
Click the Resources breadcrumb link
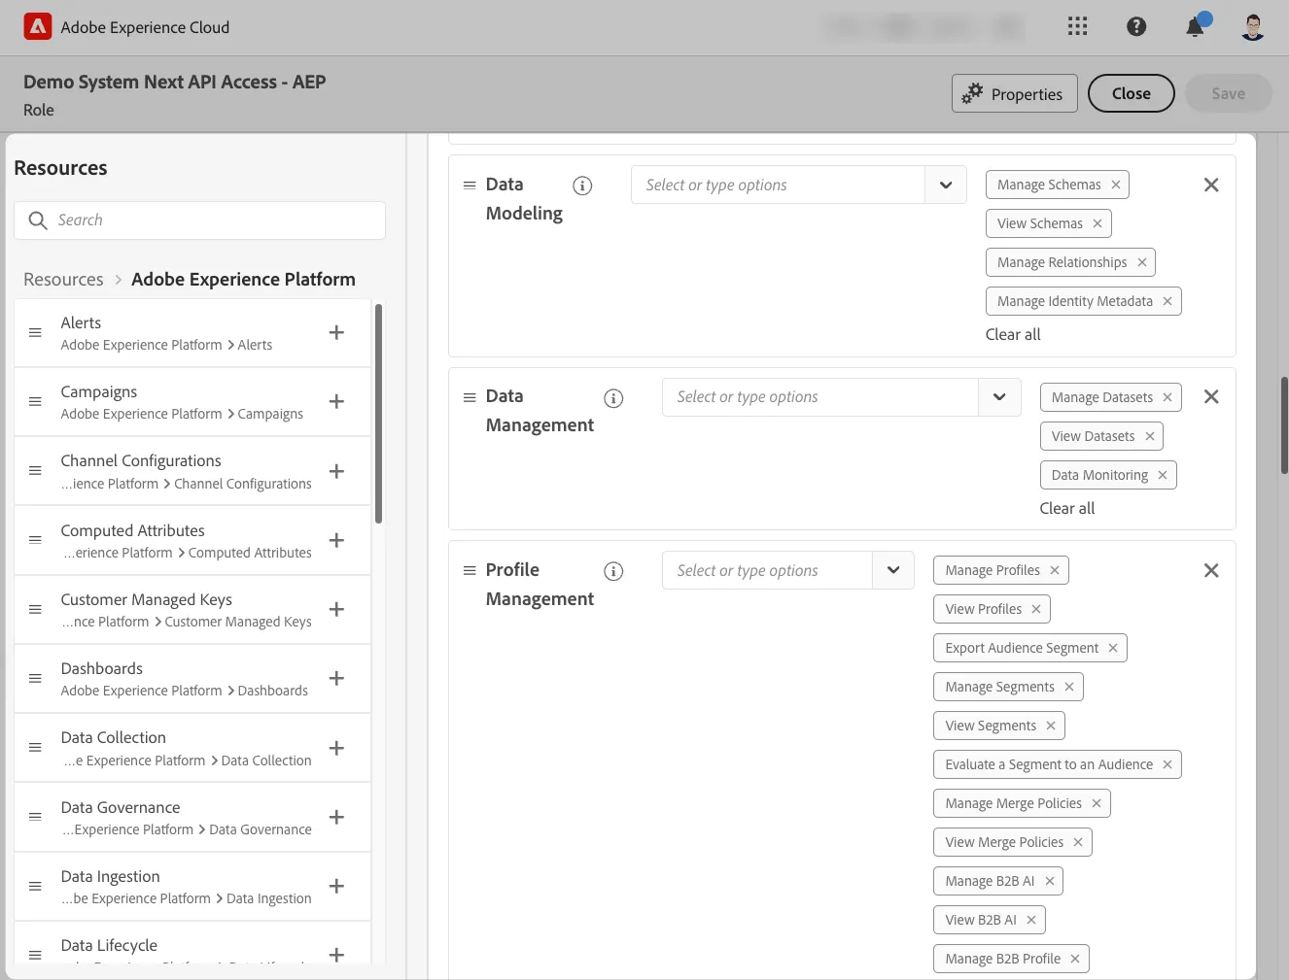click(x=63, y=280)
